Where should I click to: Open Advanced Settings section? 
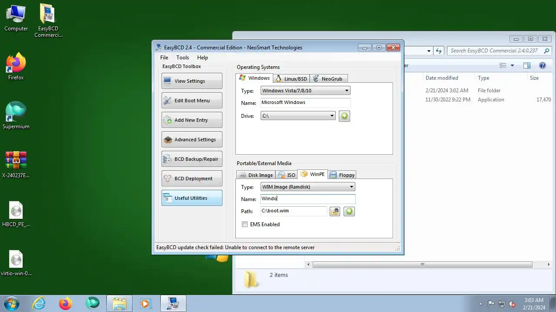pyautogui.click(x=192, y=140)
